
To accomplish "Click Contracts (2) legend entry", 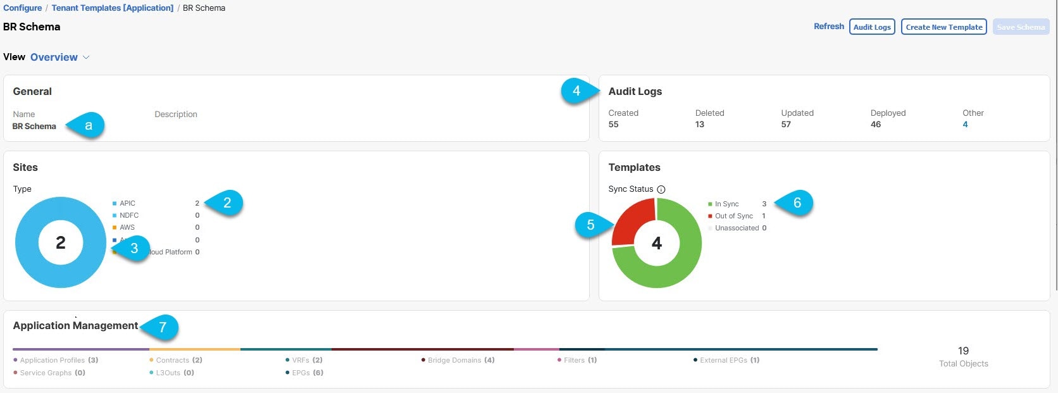I will tap(176, 360).
